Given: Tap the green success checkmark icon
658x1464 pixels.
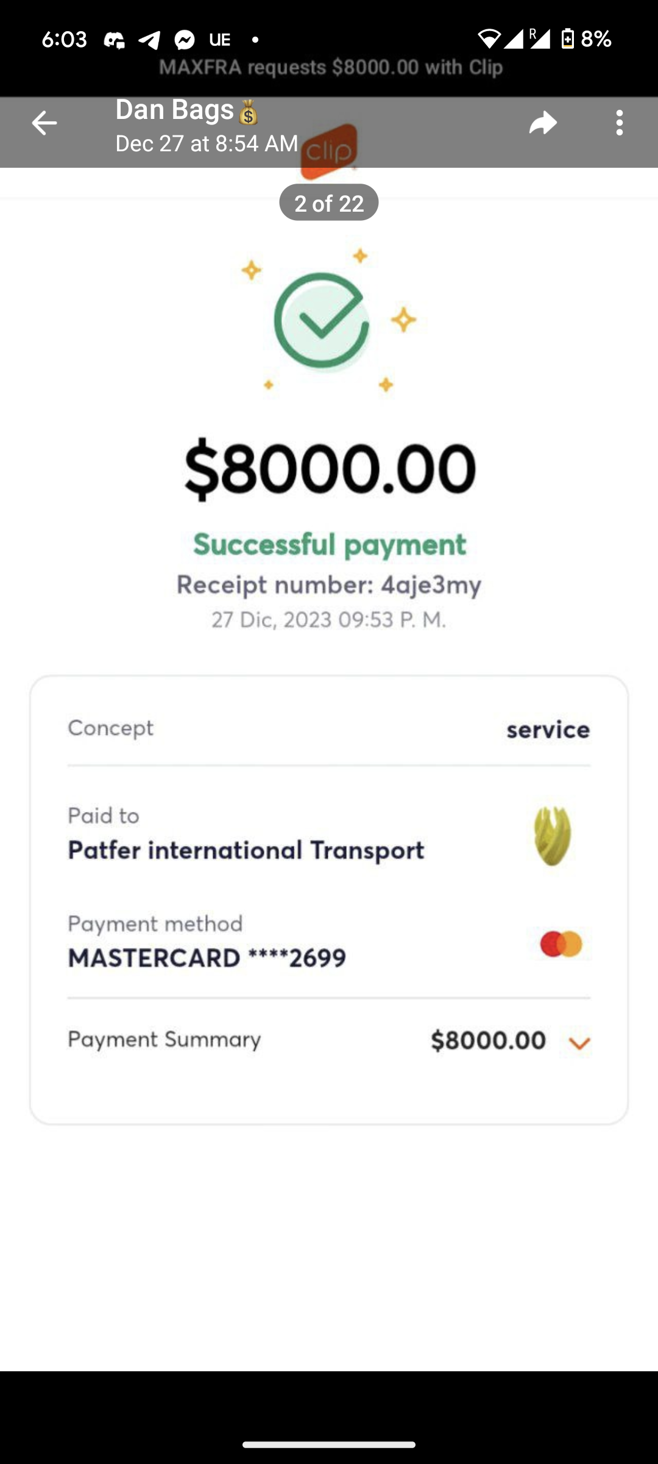Looking at the screenshot, I should (x=322, y=320).
